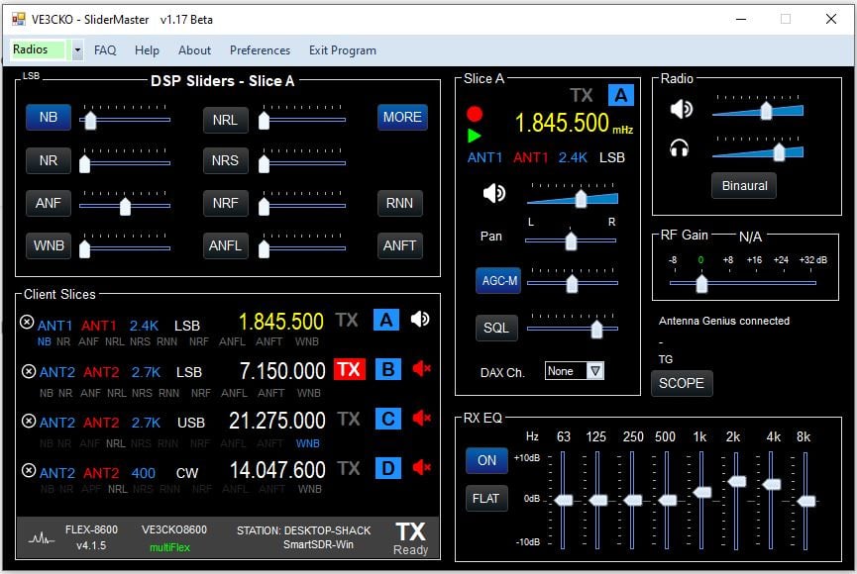Click the green play arrow in Slice A
857x574 pixels.
475,136
